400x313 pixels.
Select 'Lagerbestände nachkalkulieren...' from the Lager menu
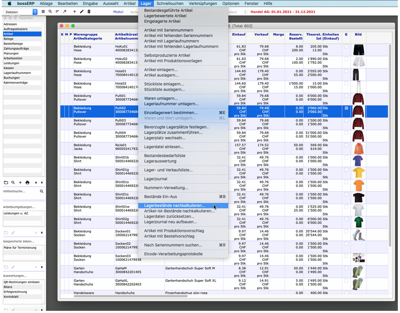pos(175,205)
